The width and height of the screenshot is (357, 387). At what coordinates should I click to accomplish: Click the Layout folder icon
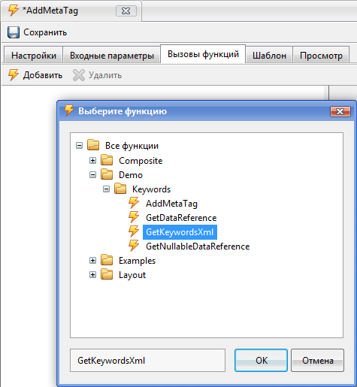coord(107,274)
